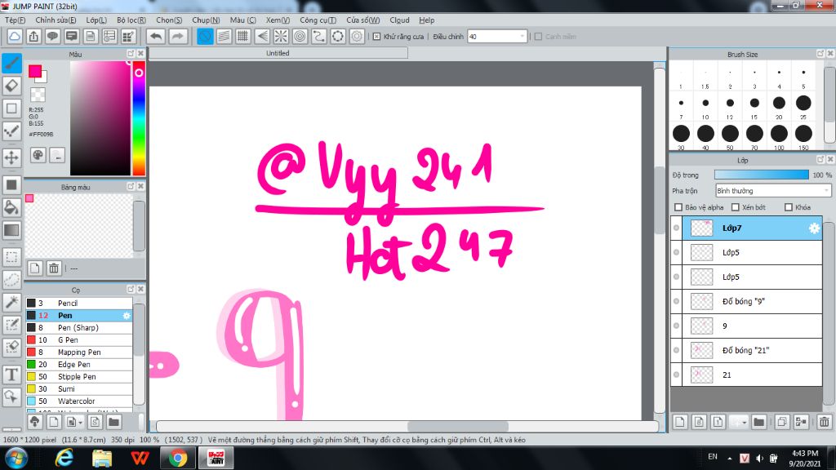This screenshot has width=836, height=470.
Task: Toggle Khử răng cưa checkbox
Action: (x=376, y=37)
